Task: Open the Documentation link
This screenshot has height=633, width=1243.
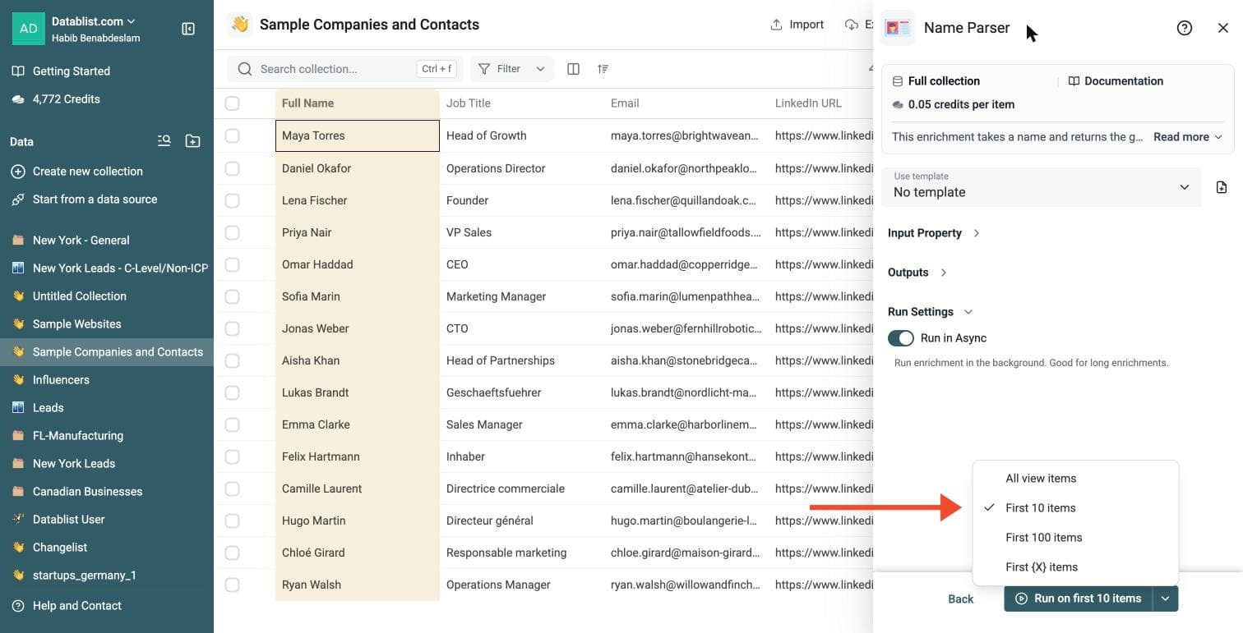Action: pyautogui.click(x=1116, y=81)
